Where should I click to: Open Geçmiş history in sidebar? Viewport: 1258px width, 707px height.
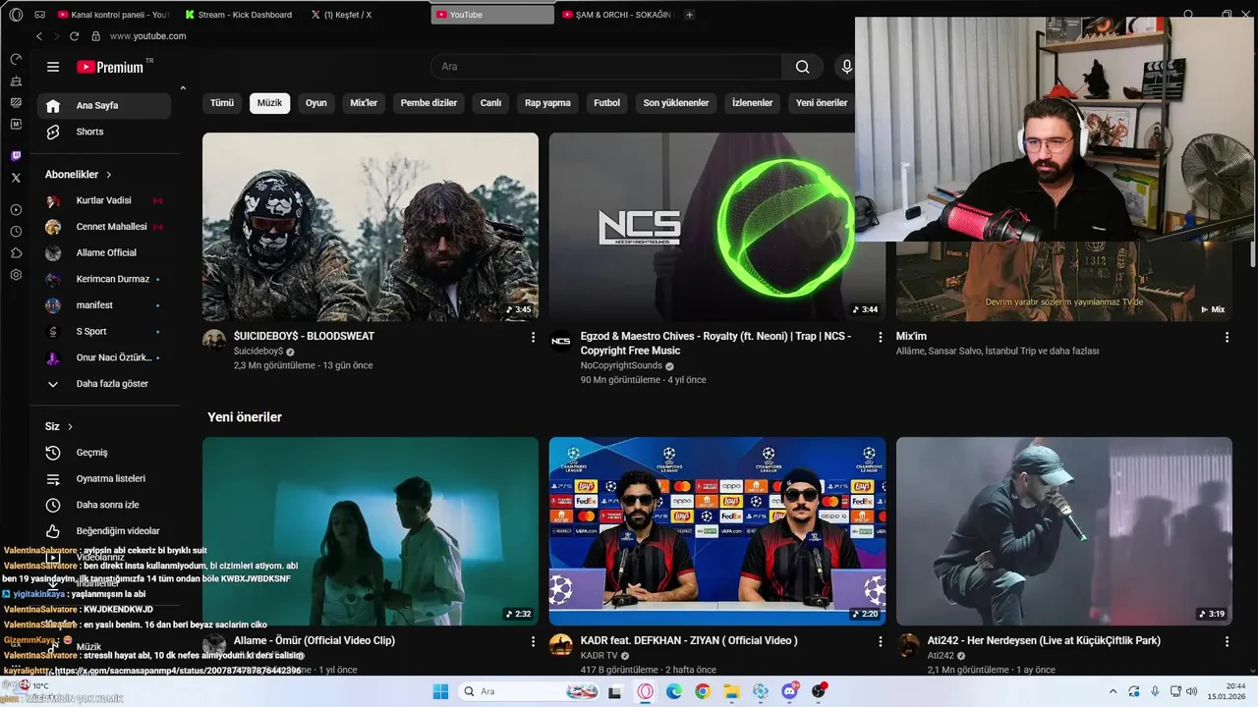[104, 453]
